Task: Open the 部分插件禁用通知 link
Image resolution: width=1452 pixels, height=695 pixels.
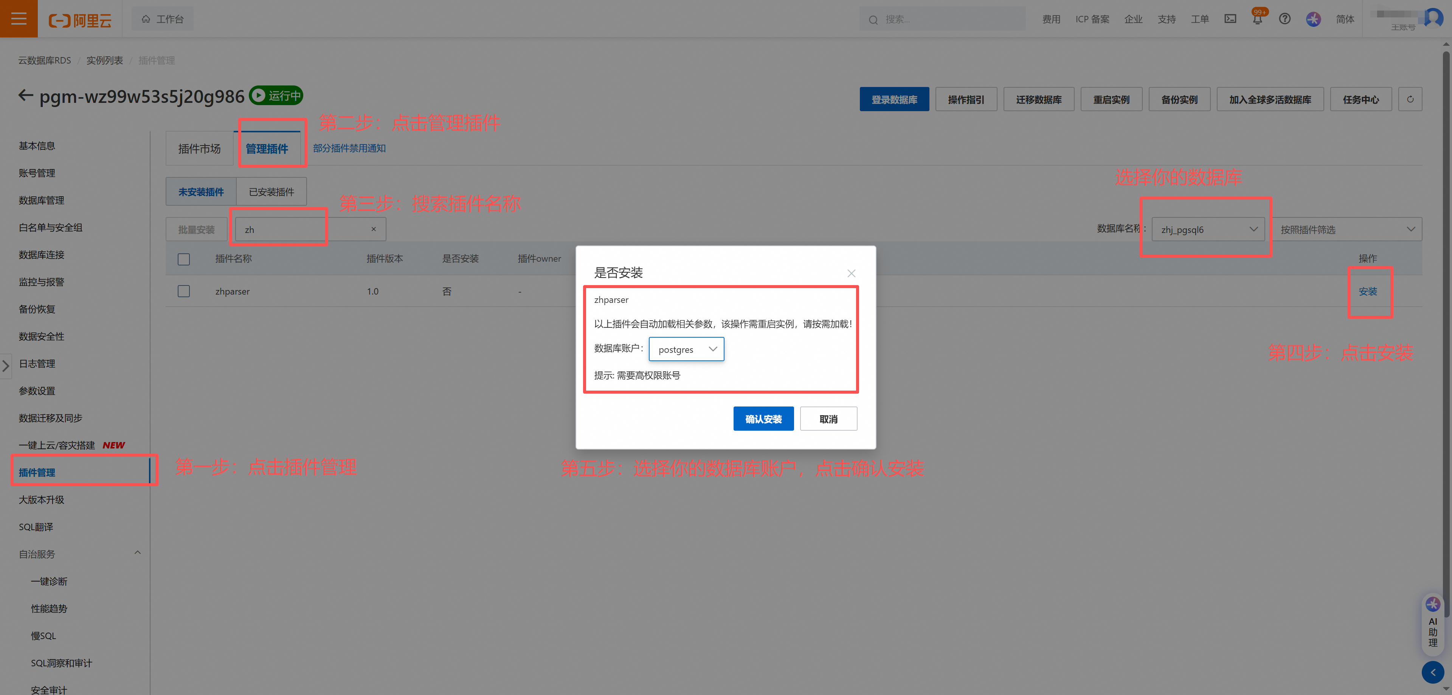Action: click(x=349, y=148)
